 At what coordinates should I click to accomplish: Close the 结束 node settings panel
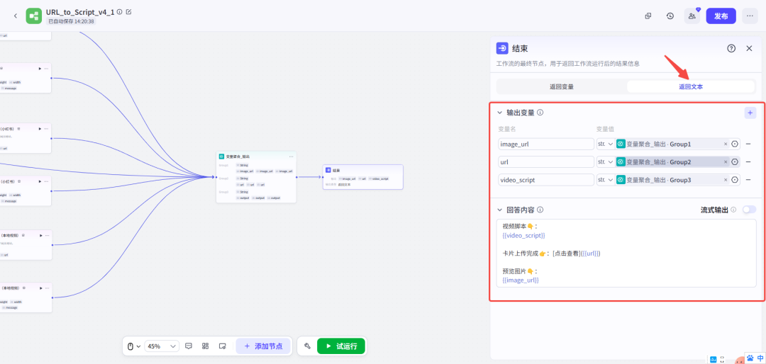[749, 48]
